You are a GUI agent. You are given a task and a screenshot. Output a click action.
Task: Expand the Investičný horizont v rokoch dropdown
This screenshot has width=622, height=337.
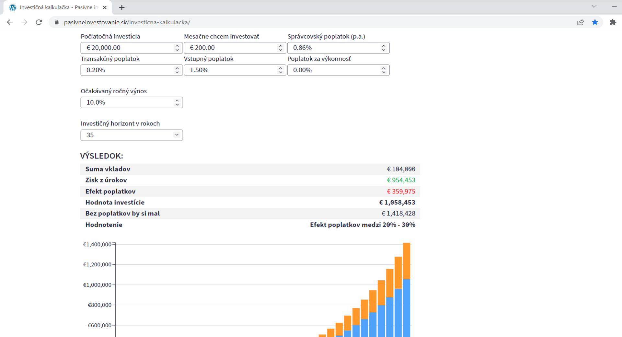point(132,135)
